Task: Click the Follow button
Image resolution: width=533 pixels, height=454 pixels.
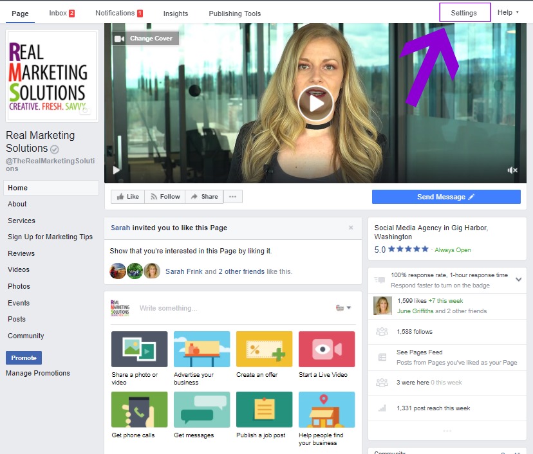Action: point(165,197)
